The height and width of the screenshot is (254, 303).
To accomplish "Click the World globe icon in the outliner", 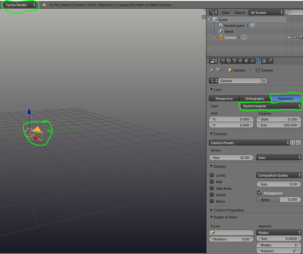I will click(221, 31).
